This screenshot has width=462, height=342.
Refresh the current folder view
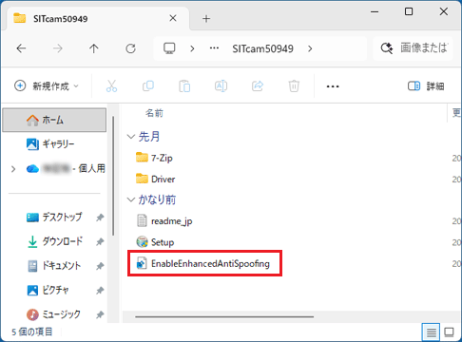tap(130, 48)
